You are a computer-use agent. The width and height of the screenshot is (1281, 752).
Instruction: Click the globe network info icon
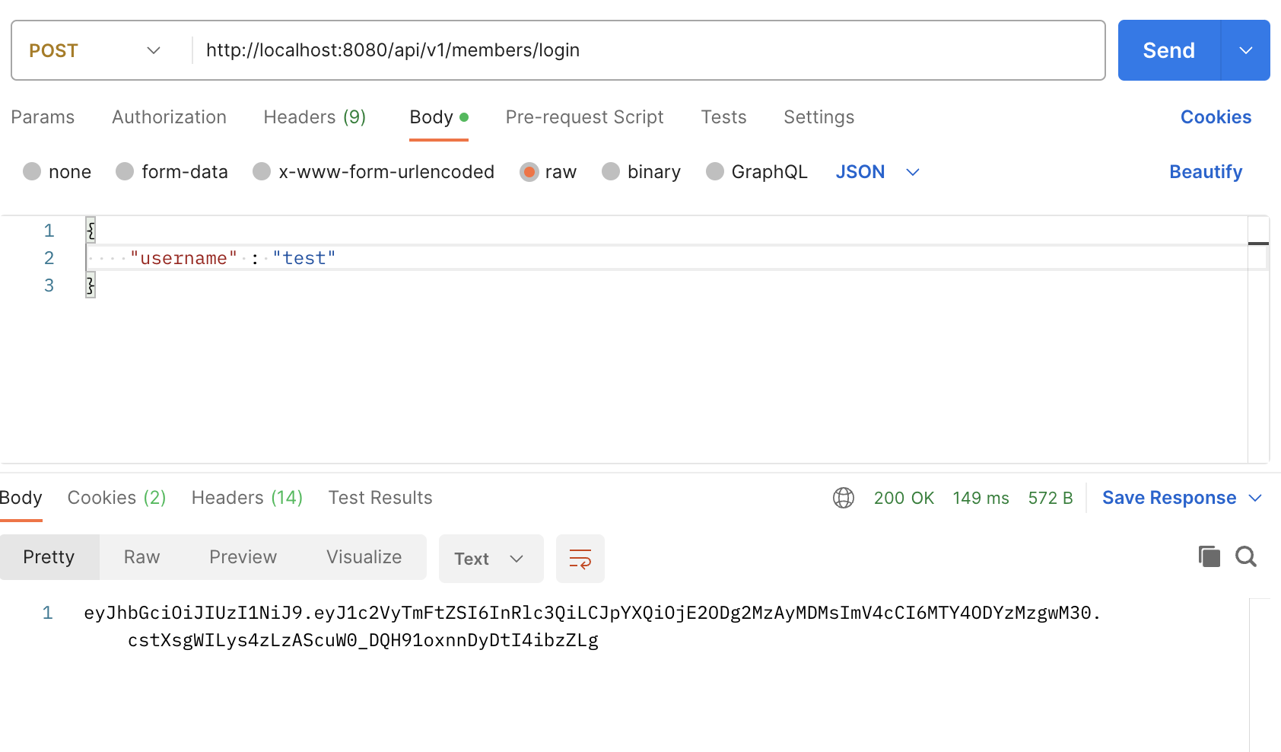click(x=844, y=498)
